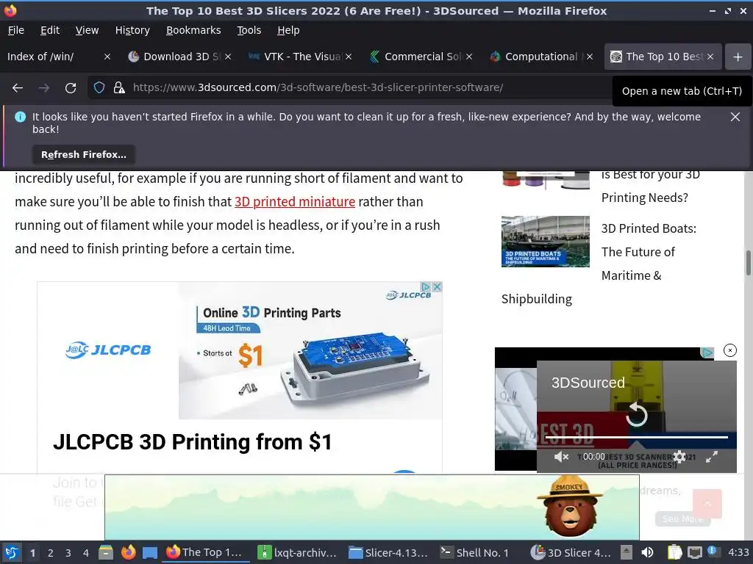This screenshot has width=753, height=564.
Task: Replay the 3DSourced video
Action: pyautogui.click(x=636, y=414)
